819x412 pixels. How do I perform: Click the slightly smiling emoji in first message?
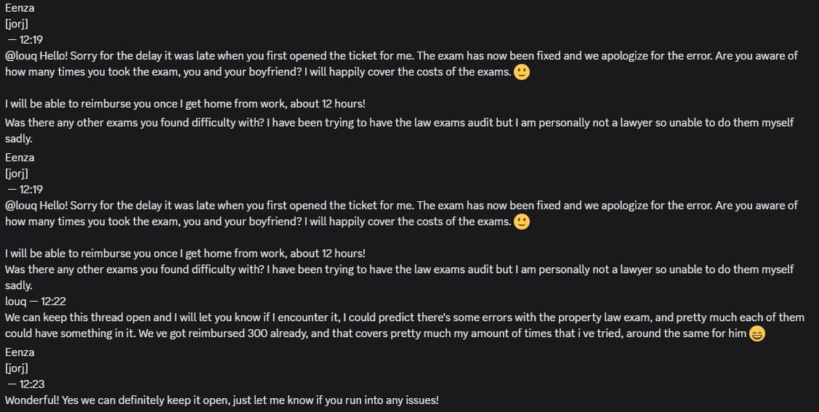(522, 72)
